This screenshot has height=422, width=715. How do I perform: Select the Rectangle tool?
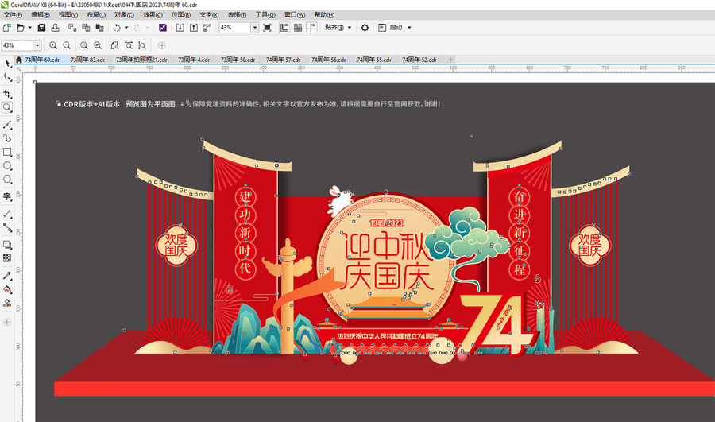coord(7,152)
